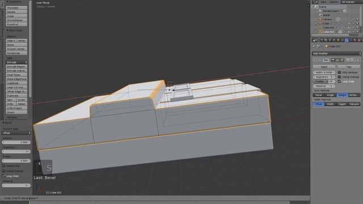
Task: Click modifier Segments field
Action: coord(324,77)
